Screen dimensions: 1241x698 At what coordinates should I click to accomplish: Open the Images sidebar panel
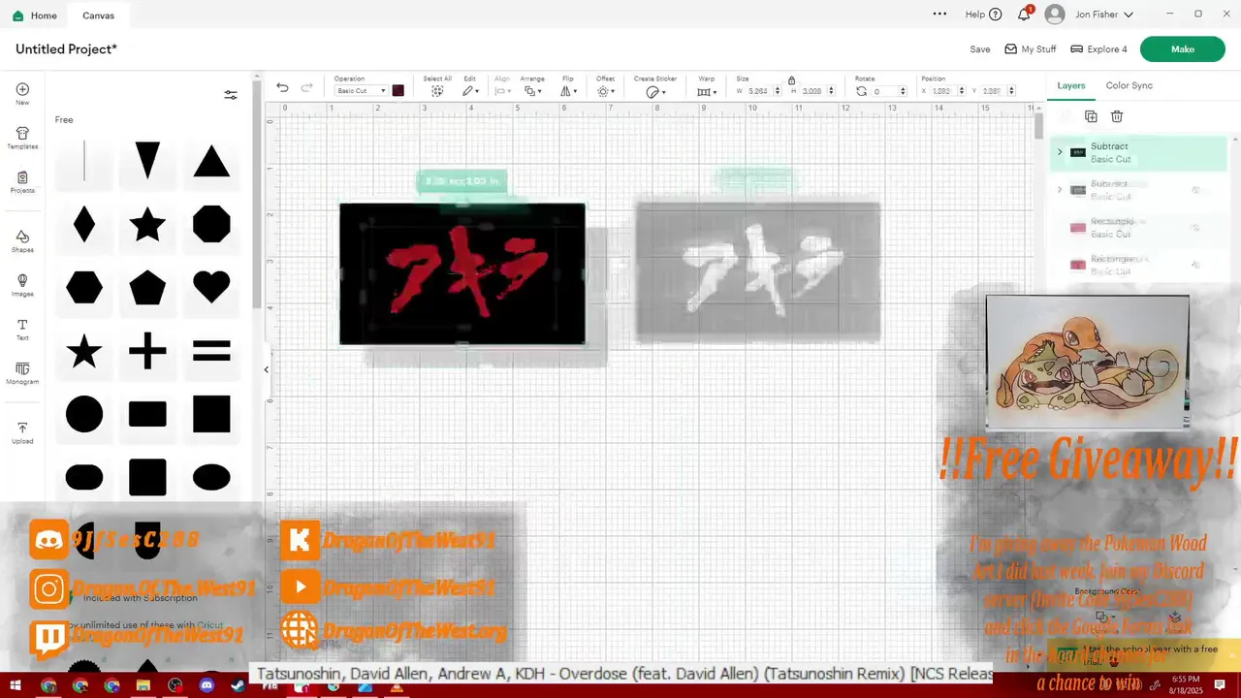click(x=22, y=285)
